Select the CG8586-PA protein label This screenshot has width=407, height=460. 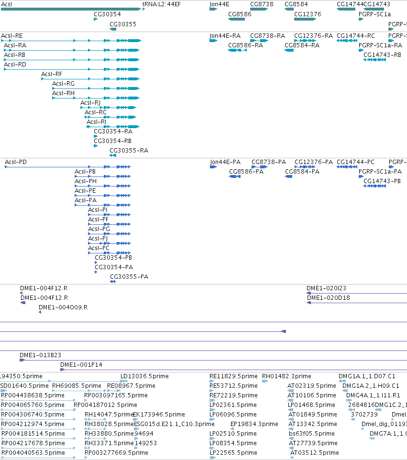coord(246,172)
